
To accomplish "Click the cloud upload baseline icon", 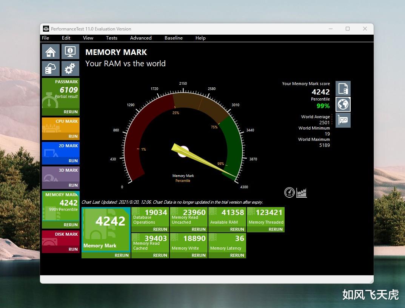I will pos(51,69).
